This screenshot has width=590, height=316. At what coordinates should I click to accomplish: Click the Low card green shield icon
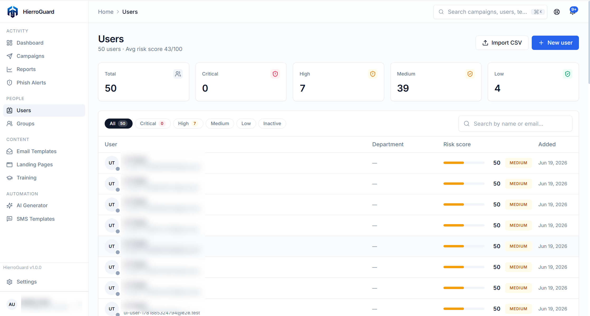tap(568, 74)
